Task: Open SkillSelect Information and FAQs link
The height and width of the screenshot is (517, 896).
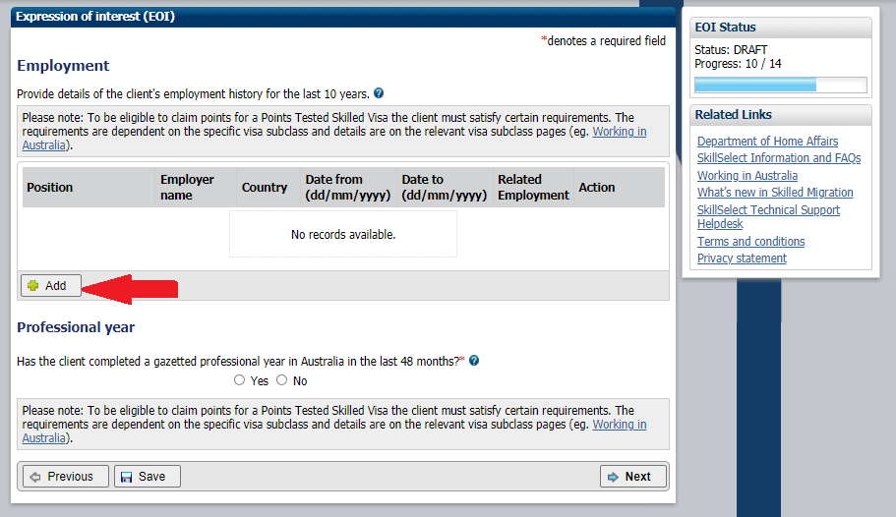Action: coord(778,158)
